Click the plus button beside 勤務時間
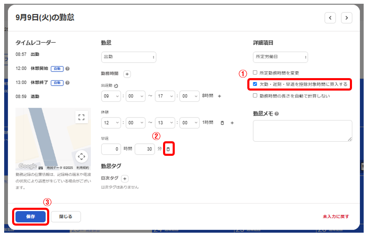Image resolution: width=367 pixels, height=236 pixels. point(127,74)
